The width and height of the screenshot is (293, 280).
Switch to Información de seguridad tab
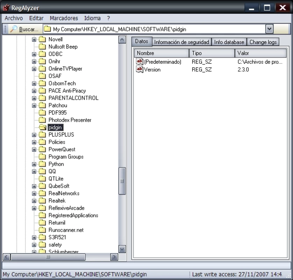click(x=181, y=42)
